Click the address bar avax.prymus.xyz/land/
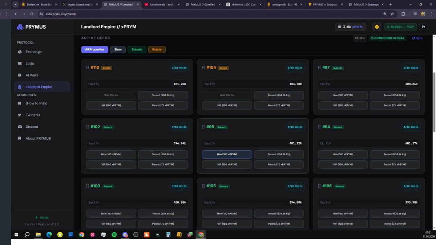The height and width of the screenshot is (245, 436). point(61,14)
